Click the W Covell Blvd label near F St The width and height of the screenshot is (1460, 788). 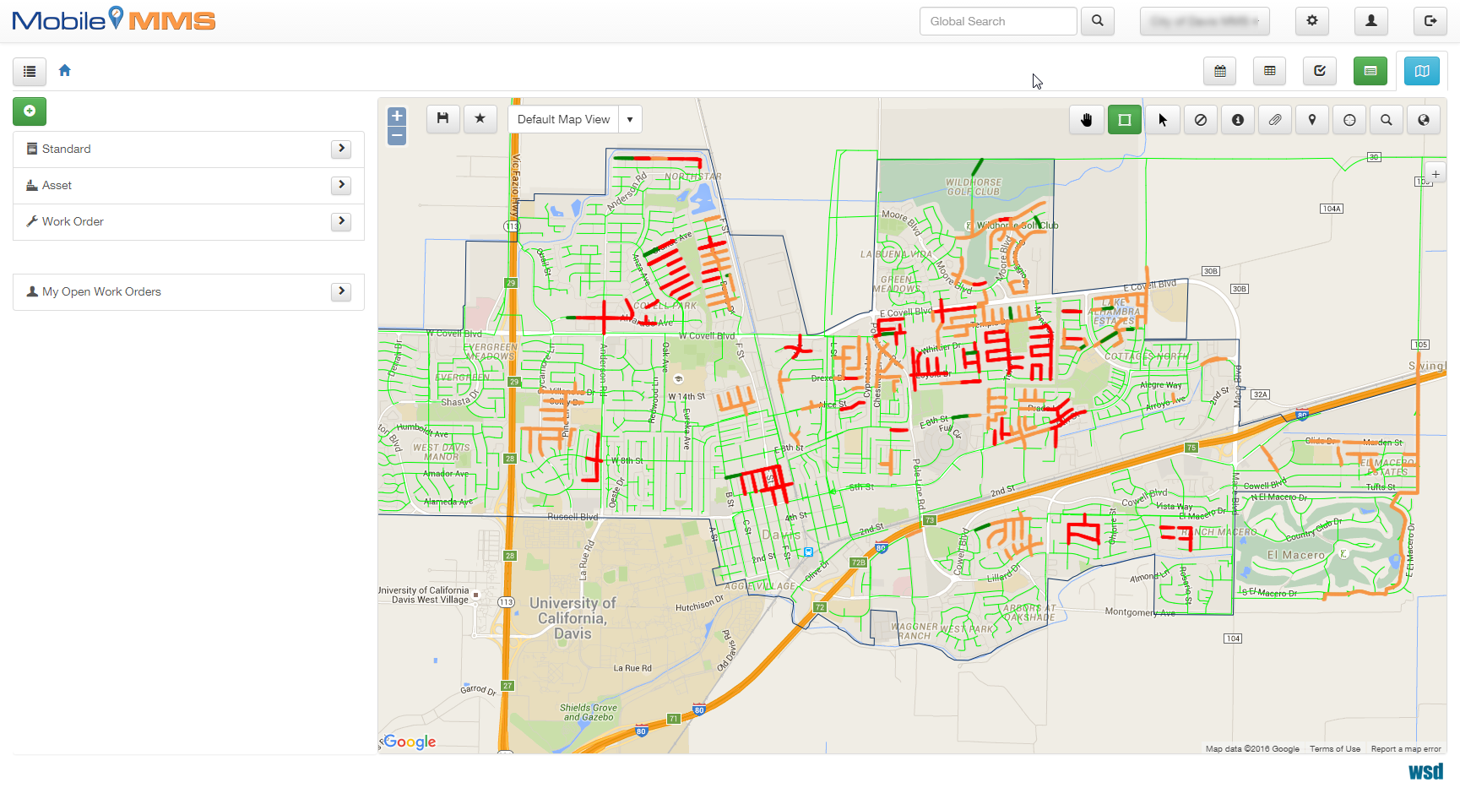(x=707, y=336)
